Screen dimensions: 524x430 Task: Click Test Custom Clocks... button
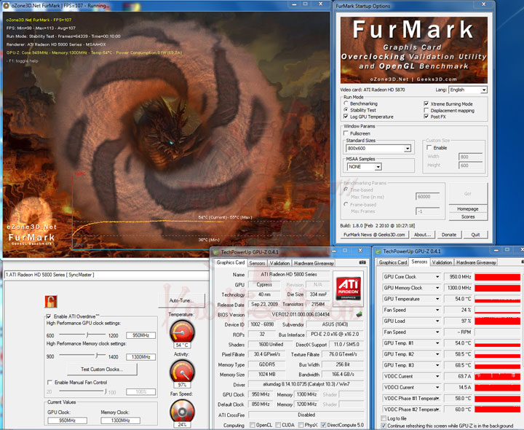(x=102, y=369)
